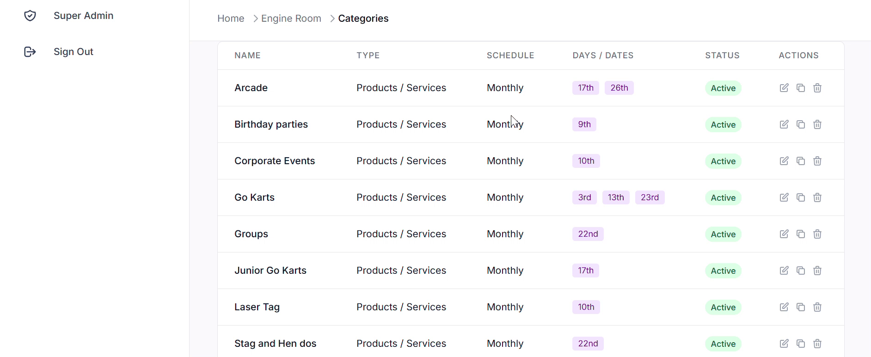
Task: Click the Active badge for Laser Tag
Action: 723,308
